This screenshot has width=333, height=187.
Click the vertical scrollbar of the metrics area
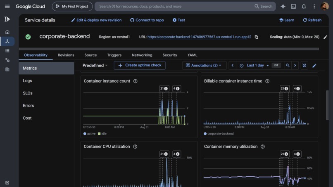[327, 105]
